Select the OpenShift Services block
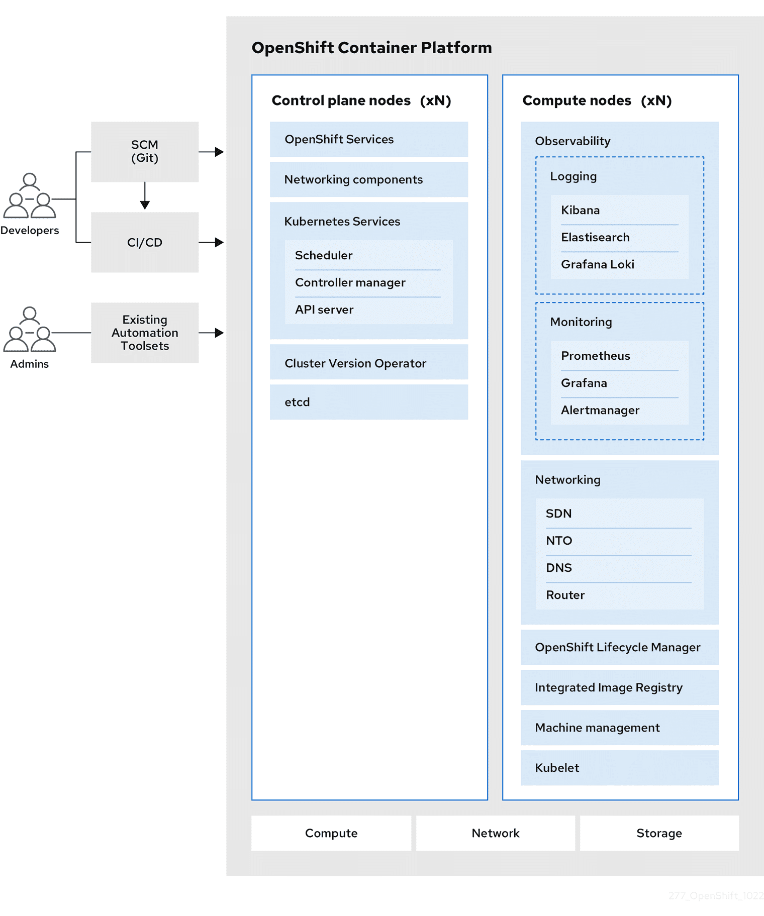This screenshot has height=916, width=764. (x=369, y=139)
